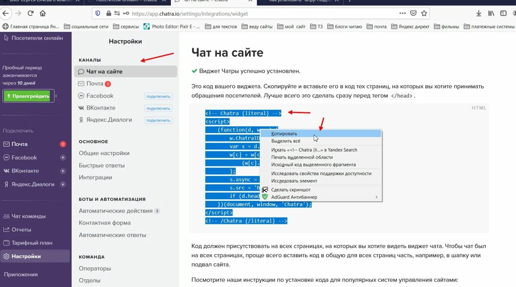The image size is (516, 287).
Task: Click the gear icon next to Настройки
Action: pyautogui.click(x=6, y=256)
